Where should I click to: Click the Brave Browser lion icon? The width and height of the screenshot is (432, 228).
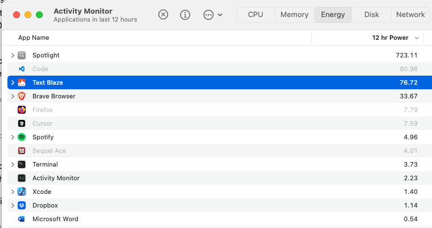pyautogui.click(x=22, y=96)
